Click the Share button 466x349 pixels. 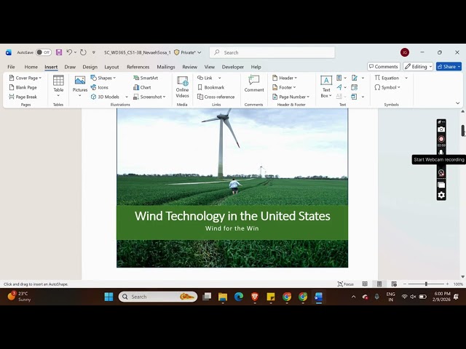449,66
